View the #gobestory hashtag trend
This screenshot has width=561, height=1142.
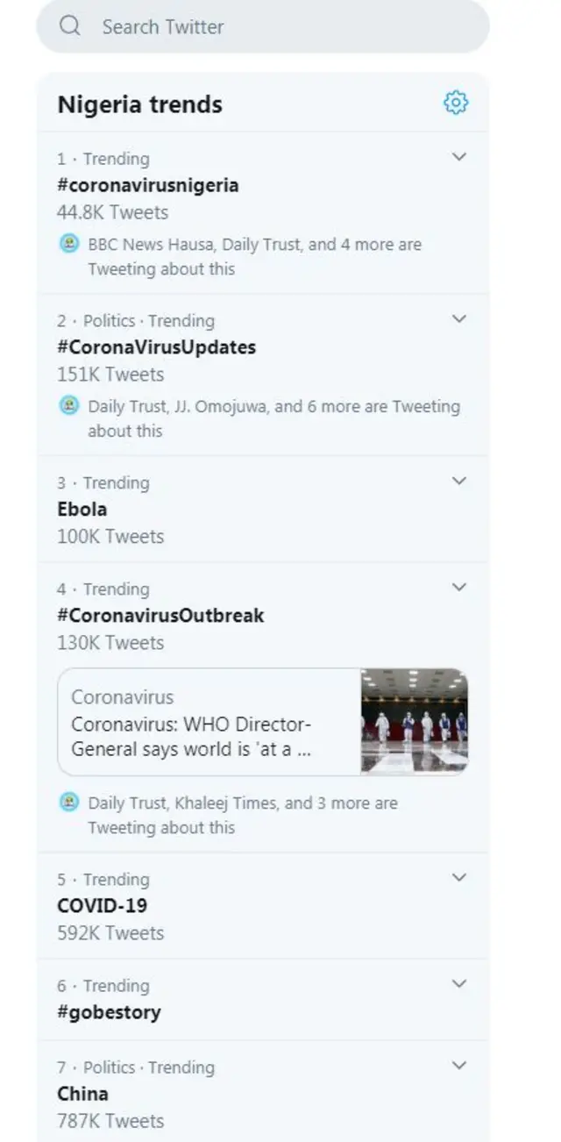pos(109,1011)
